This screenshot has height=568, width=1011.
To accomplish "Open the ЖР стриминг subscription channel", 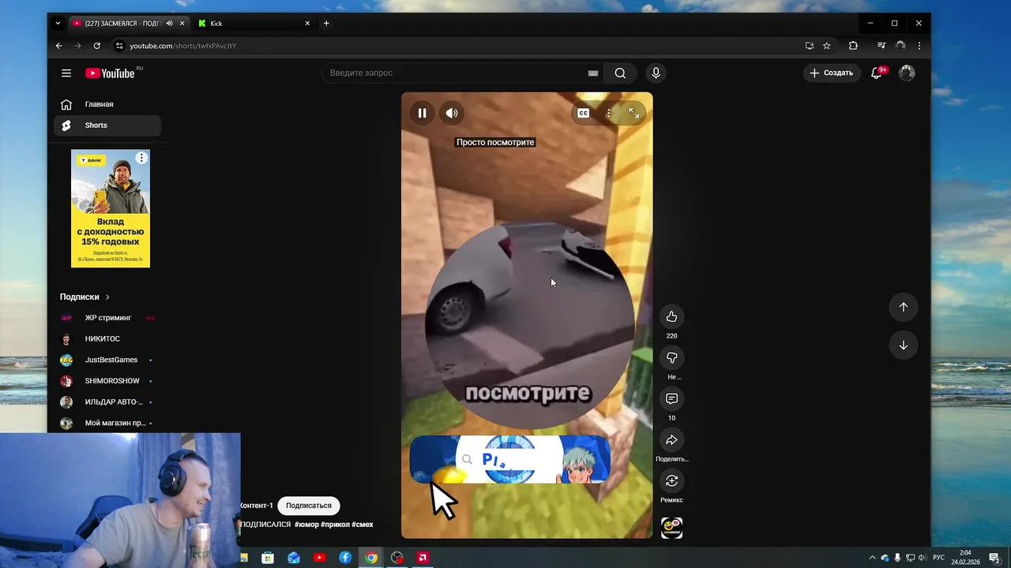I will (107, 318).
